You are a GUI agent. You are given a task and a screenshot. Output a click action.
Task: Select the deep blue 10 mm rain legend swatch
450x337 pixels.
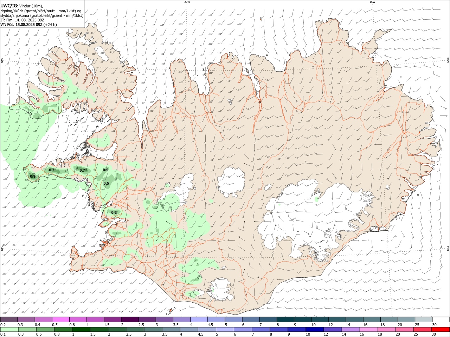click(314, 330)
